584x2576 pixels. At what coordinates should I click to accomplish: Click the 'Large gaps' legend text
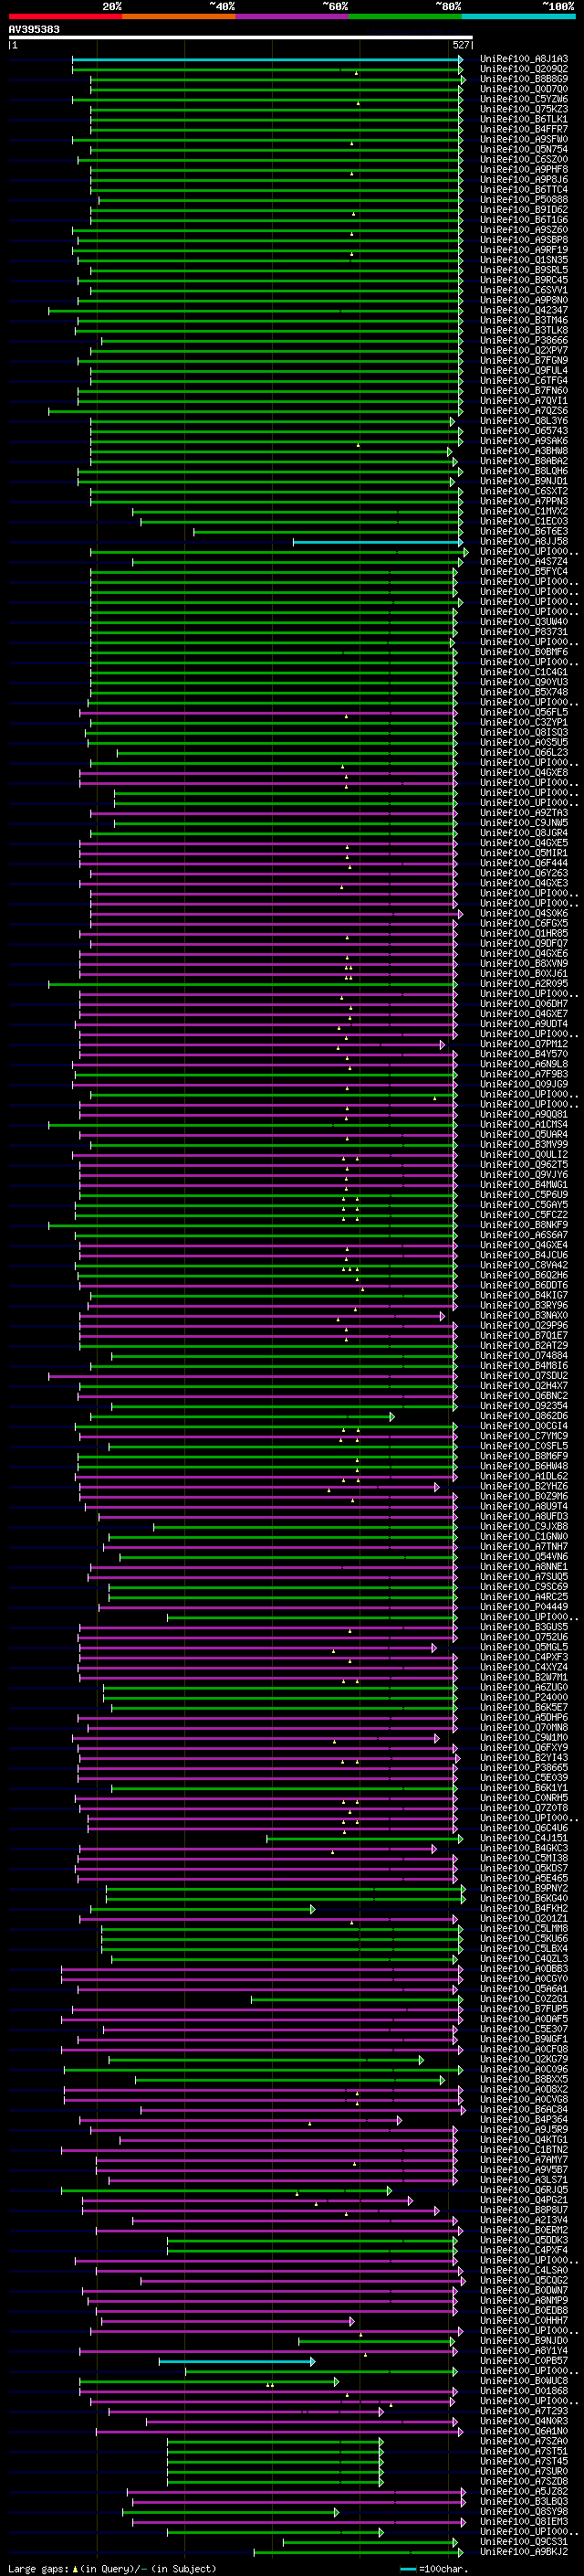coord(38,2569)
